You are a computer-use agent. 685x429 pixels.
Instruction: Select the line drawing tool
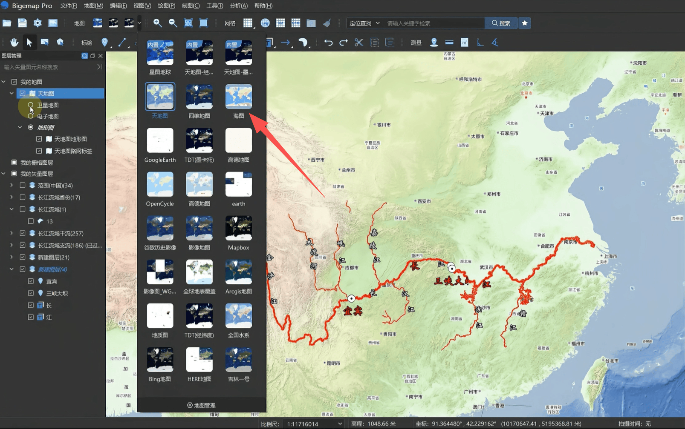click(122, 42)
